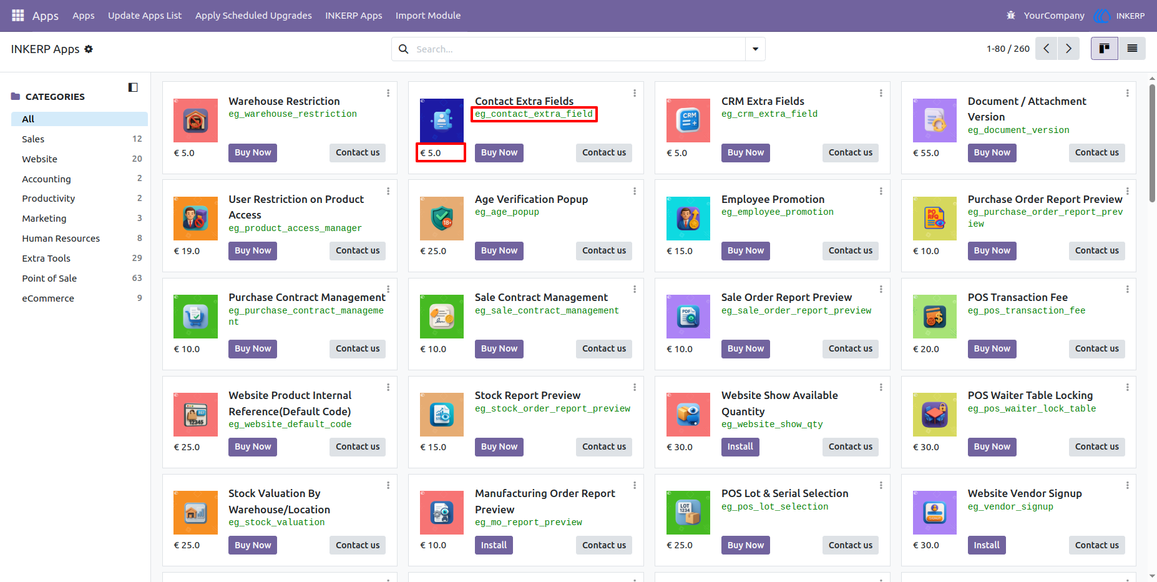Switch to kanban view
The height and width of the screenshot is (582, 1157).
point(1105,49)
